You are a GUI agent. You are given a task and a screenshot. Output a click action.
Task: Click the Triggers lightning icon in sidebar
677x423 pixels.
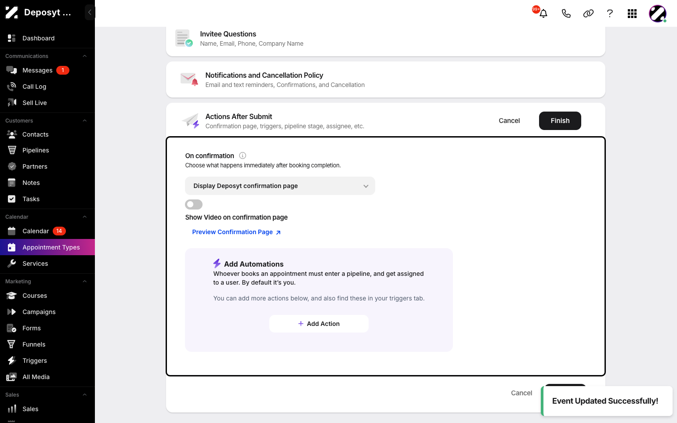pos(12,361)
